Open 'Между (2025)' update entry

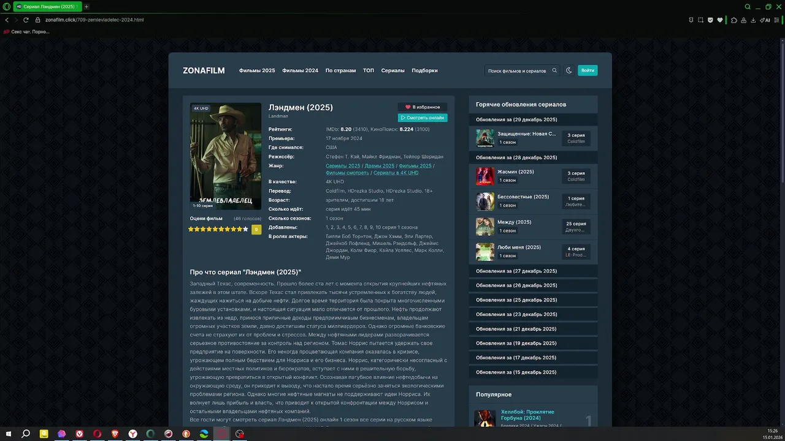point(533,226)
